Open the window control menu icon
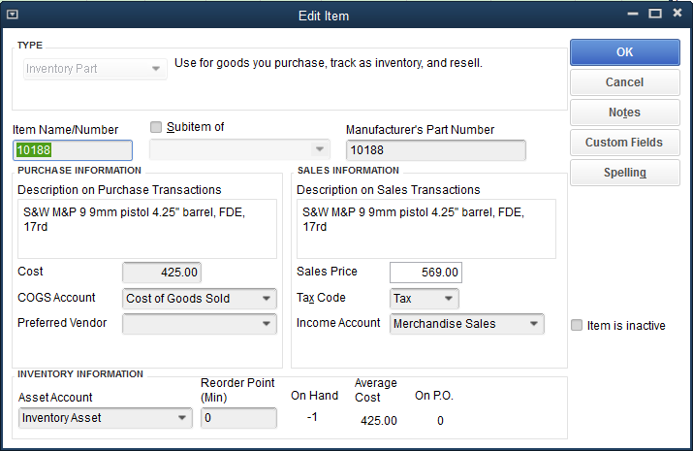Viewport: 693px width, 451px height. tap(13, 15)
